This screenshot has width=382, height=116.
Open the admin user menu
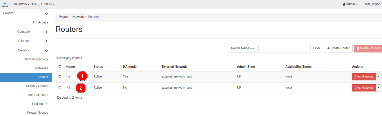click(350, 4)
